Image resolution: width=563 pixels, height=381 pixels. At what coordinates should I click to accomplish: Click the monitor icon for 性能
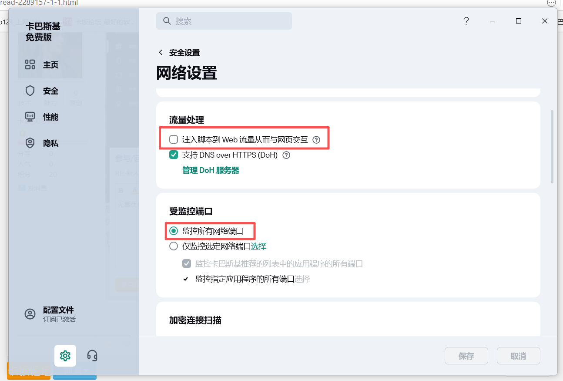(30, 117)
